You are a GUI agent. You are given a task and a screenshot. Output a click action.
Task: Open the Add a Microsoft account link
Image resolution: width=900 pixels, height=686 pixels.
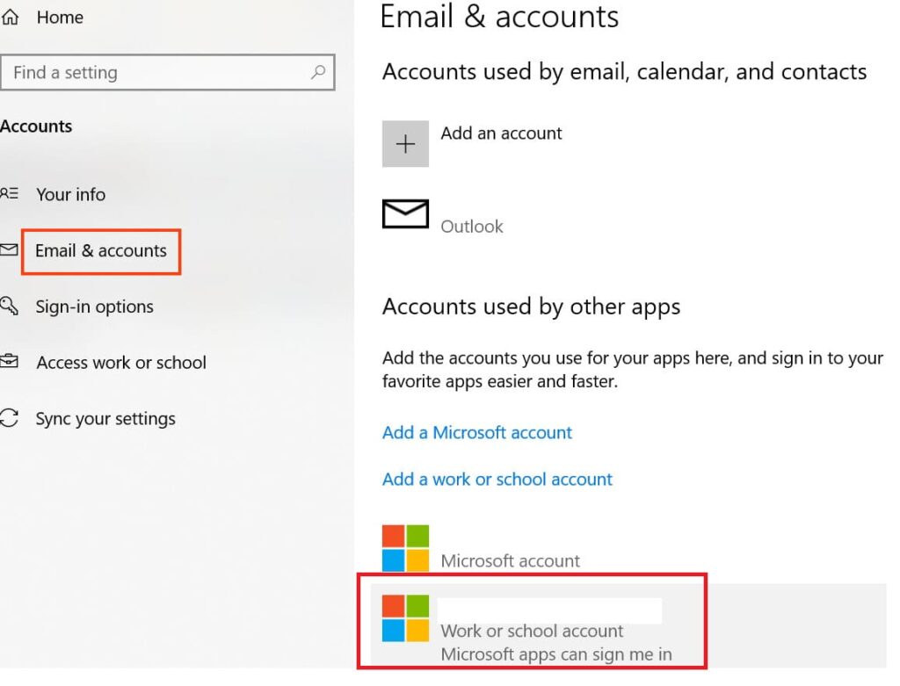pos(477,432)
